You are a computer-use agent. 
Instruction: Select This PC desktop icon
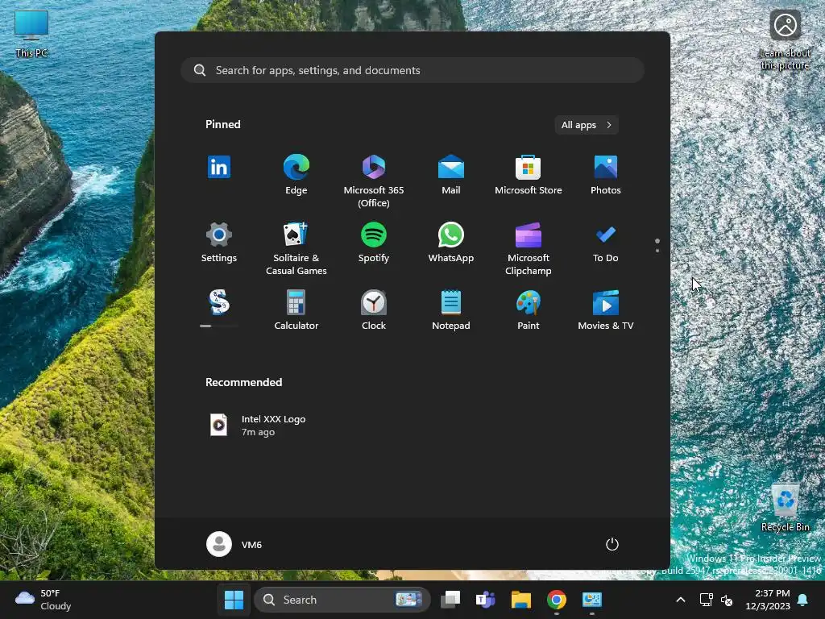31,34
